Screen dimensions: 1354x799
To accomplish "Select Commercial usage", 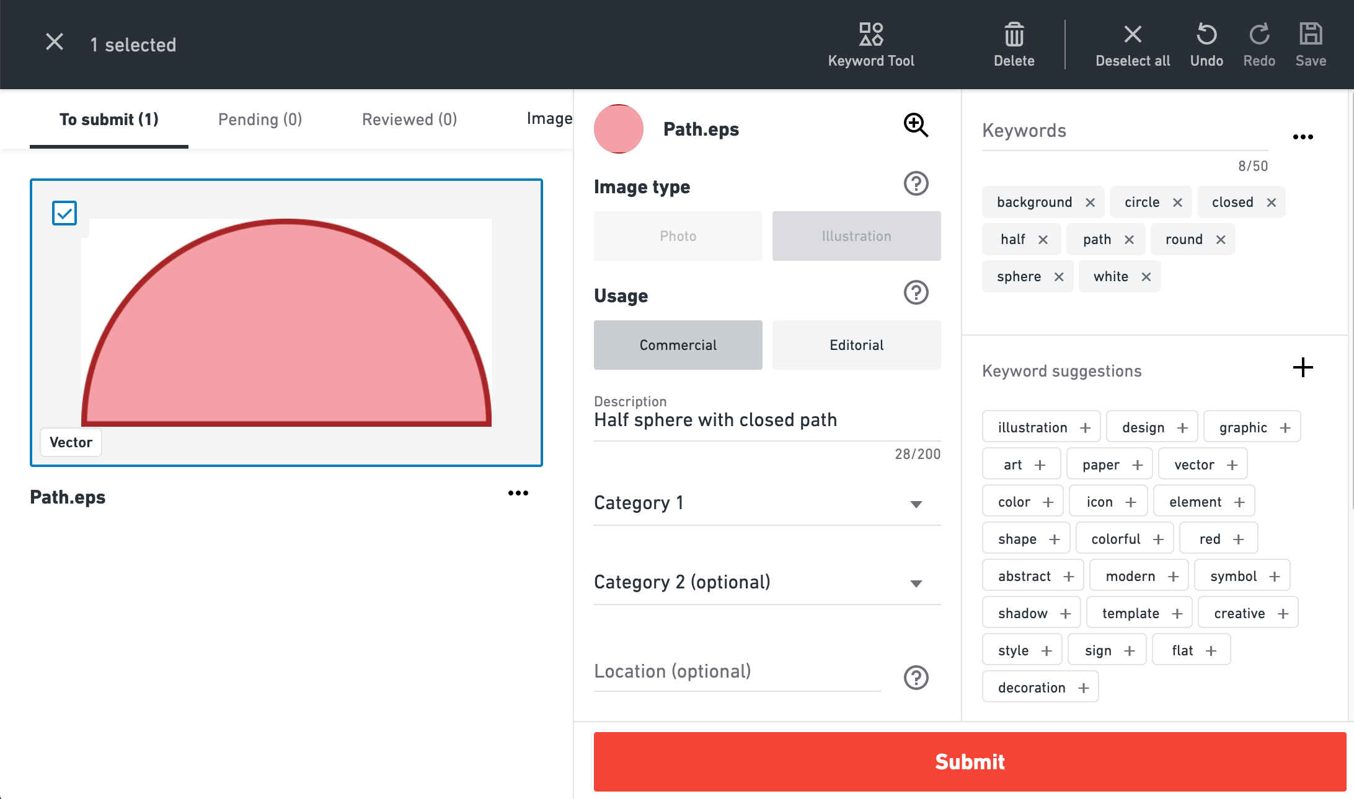I will (x=678, y=345).
